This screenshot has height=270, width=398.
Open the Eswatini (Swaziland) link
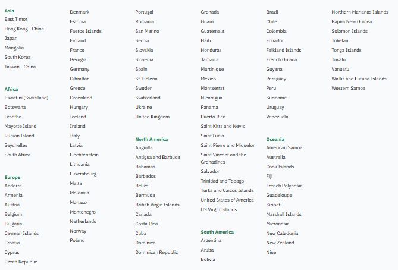click(x=26, y=98)
